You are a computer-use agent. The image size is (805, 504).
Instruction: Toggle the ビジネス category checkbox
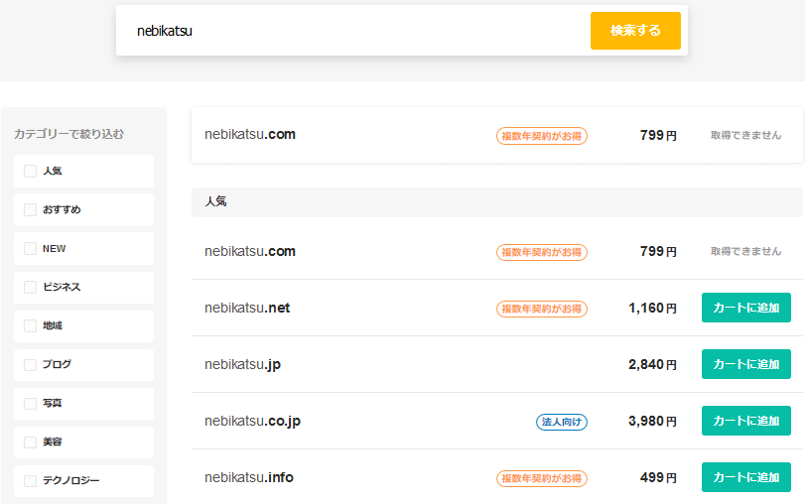[x=30, y=287]
